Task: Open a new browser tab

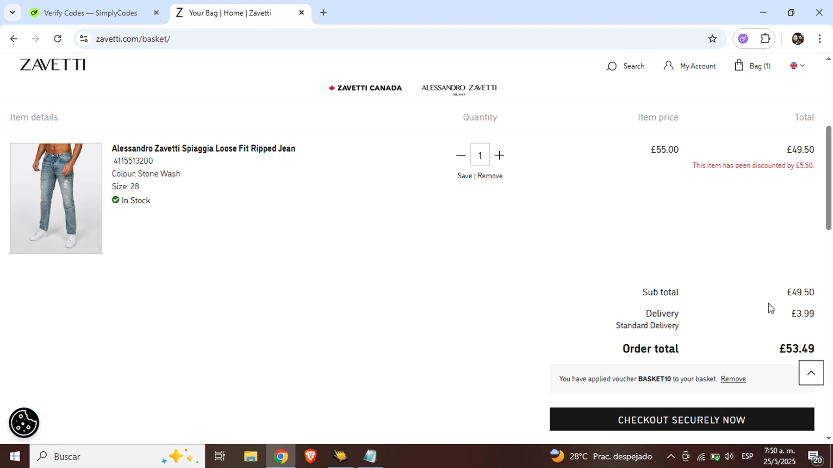Action: pyautogui.click(x=323, y=12)
